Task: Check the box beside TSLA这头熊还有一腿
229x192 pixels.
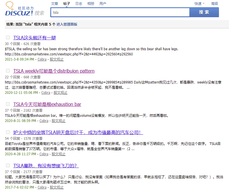Action: (8, 37)
